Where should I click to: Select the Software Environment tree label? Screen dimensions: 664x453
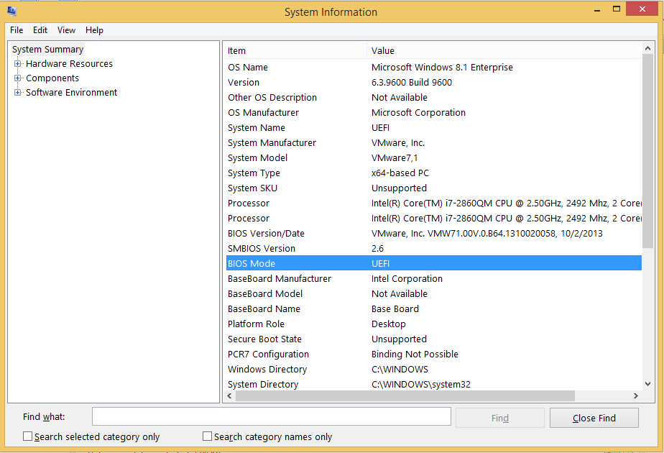point(71,93)
